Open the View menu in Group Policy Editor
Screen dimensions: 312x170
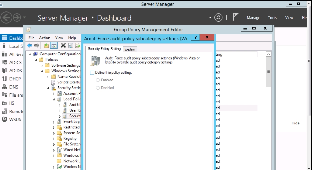(59, 38)
